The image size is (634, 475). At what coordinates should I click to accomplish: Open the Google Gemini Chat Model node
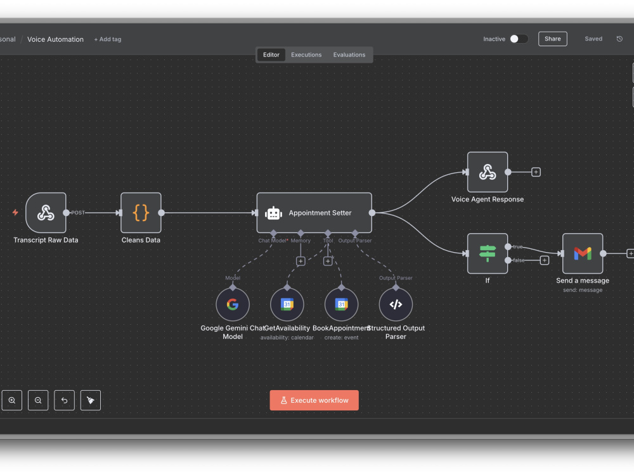pos(233,304)
